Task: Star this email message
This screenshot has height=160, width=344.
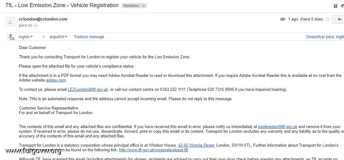Action: [328, 19]
